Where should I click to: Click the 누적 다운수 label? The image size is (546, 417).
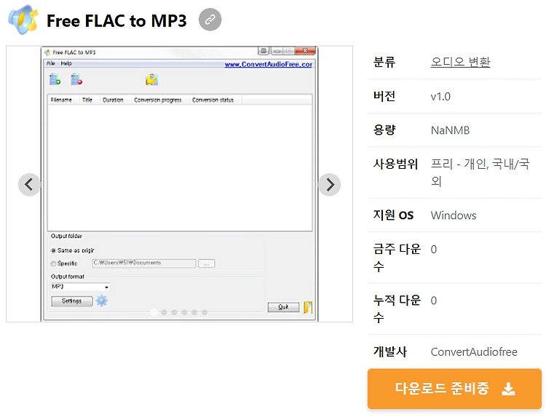click(x=397, y=309)
